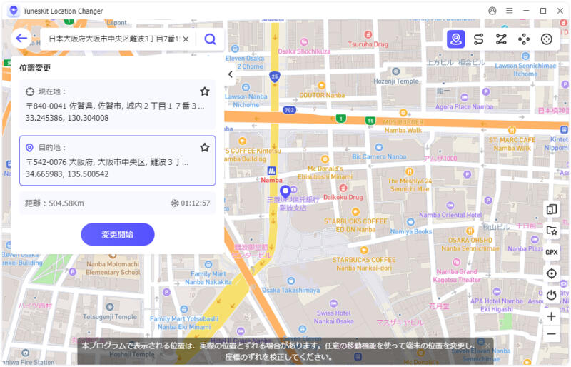Click the Namba Grand Kagetsu Theater label
The width and height of the screenshot is (571, 367).
click(x=457, y=276)
